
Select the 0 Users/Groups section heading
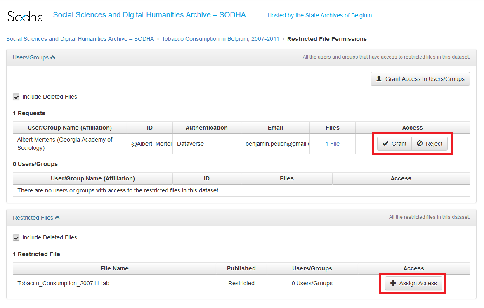click(35, 164)
